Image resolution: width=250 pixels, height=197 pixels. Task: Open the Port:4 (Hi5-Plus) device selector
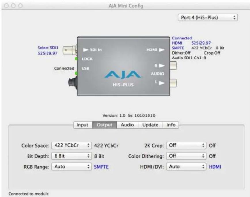coord(208,18)
